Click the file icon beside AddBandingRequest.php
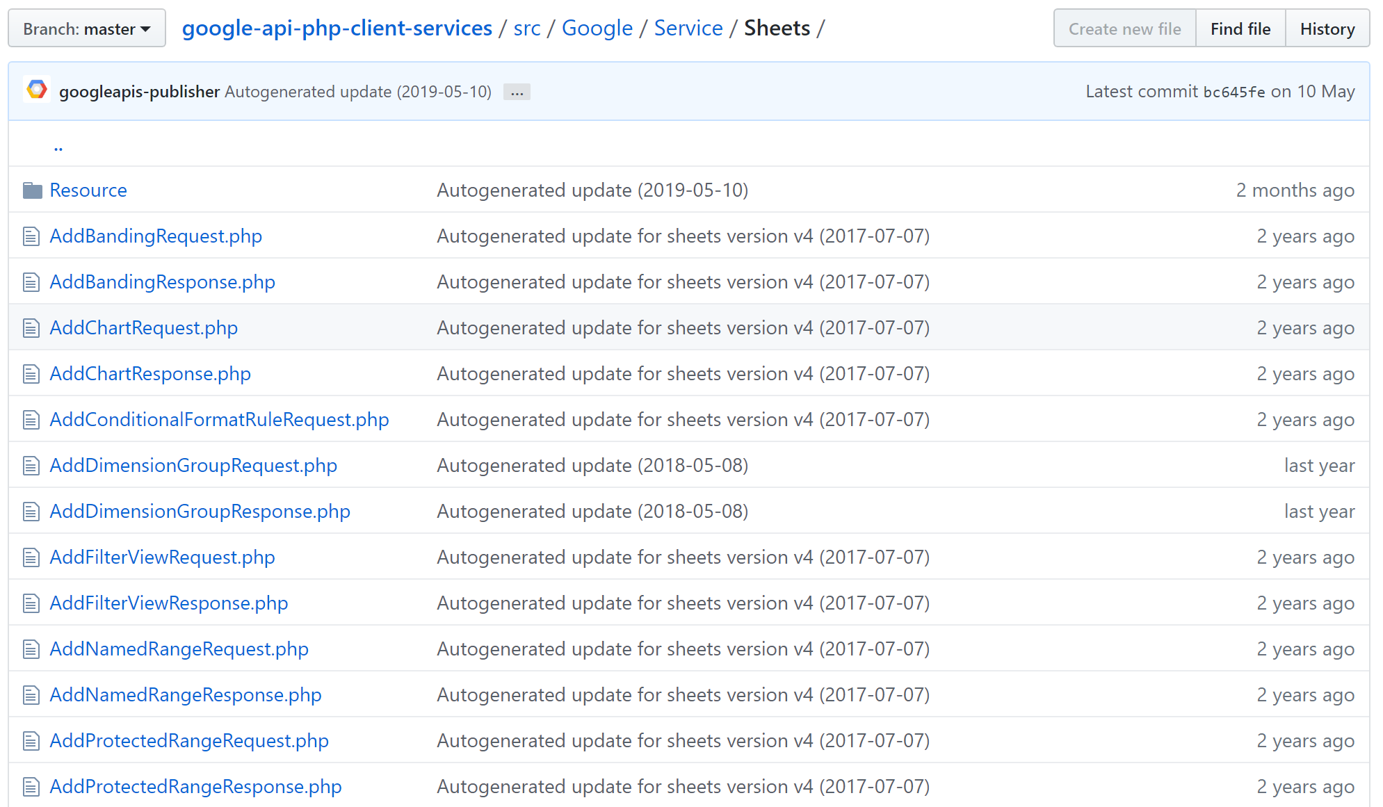Image resolution: width=1383 pixels, height=807 pixels. pos(31,236)
